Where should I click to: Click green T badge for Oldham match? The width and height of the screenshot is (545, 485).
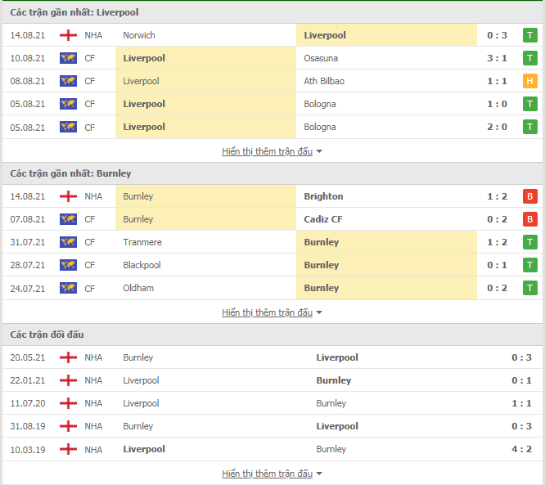tap(529, 288)
